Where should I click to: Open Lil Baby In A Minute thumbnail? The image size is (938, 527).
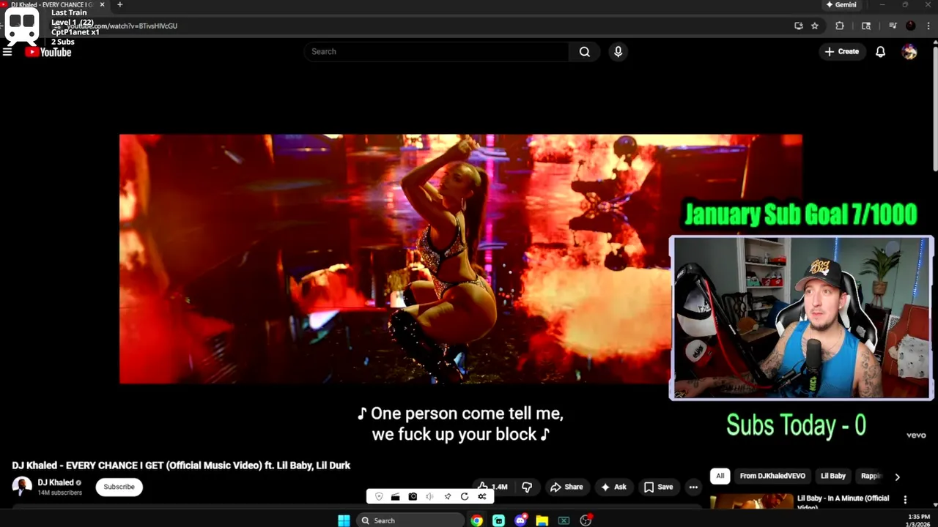(751, 501)
